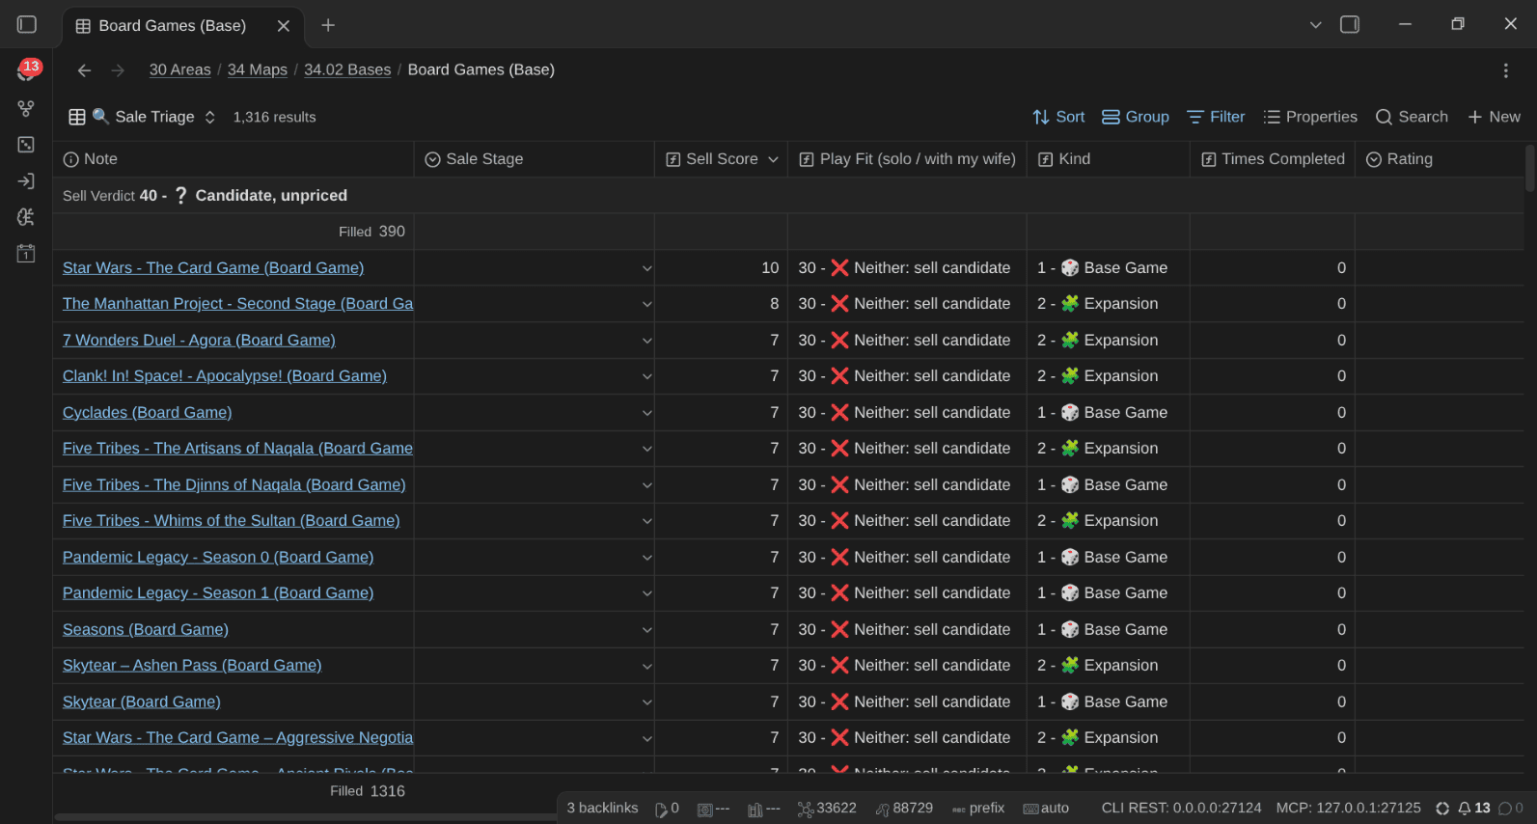The image size is (1537, 824).
Task: Click the comment bubble showing 0 in status bar
Action: coord(1511,809)
